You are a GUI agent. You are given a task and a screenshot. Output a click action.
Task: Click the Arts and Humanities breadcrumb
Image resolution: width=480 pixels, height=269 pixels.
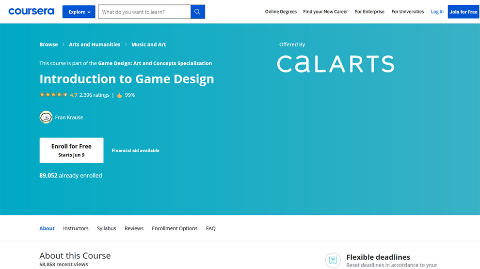point(95,45)
